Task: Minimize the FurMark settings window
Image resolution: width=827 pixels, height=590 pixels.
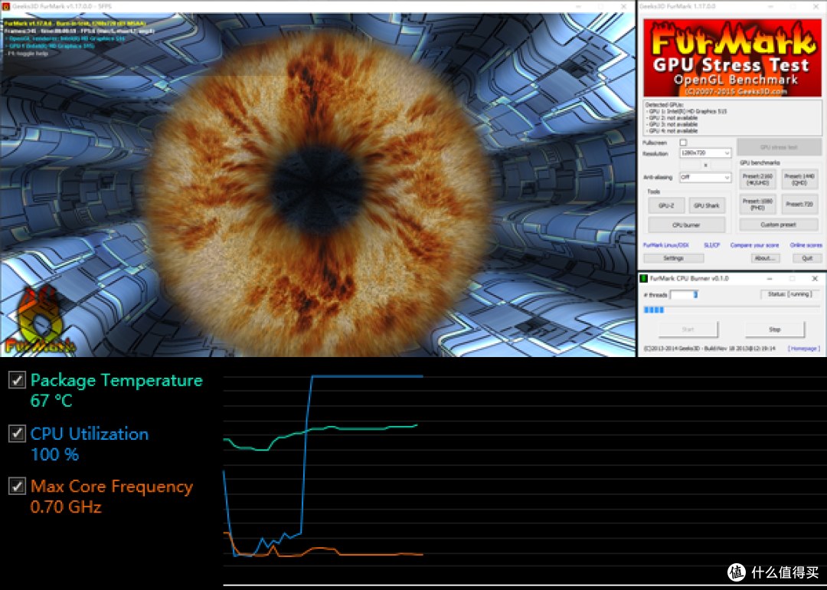Action: [x=770, y=6]
